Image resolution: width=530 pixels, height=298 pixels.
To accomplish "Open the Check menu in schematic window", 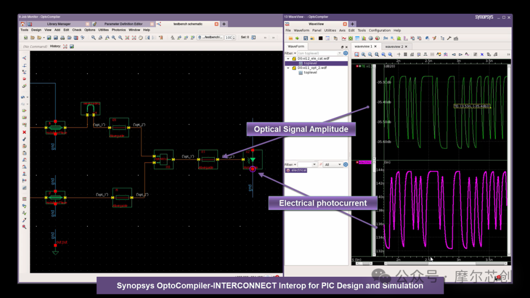I will pos(77,30).
